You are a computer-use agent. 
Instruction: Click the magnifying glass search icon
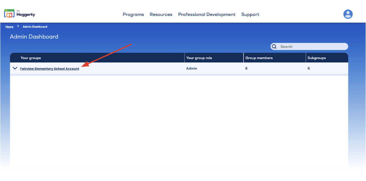pyautogui.click(x=274, y=47)
